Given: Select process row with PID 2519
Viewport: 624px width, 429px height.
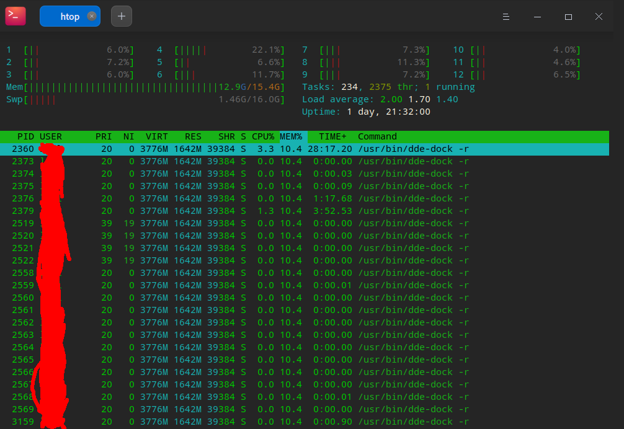Looking at the screenshot, I should (x=305, y=223).
